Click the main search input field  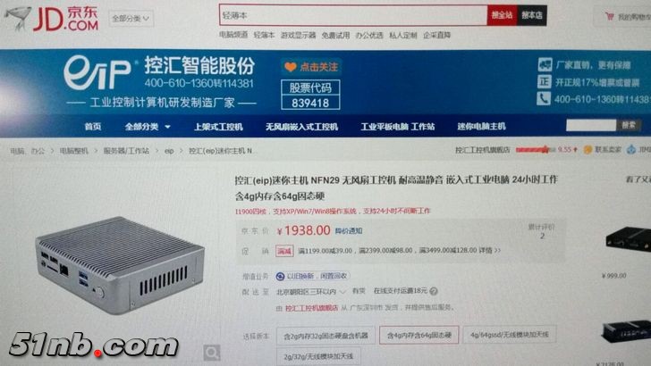(x=353, y=15)
